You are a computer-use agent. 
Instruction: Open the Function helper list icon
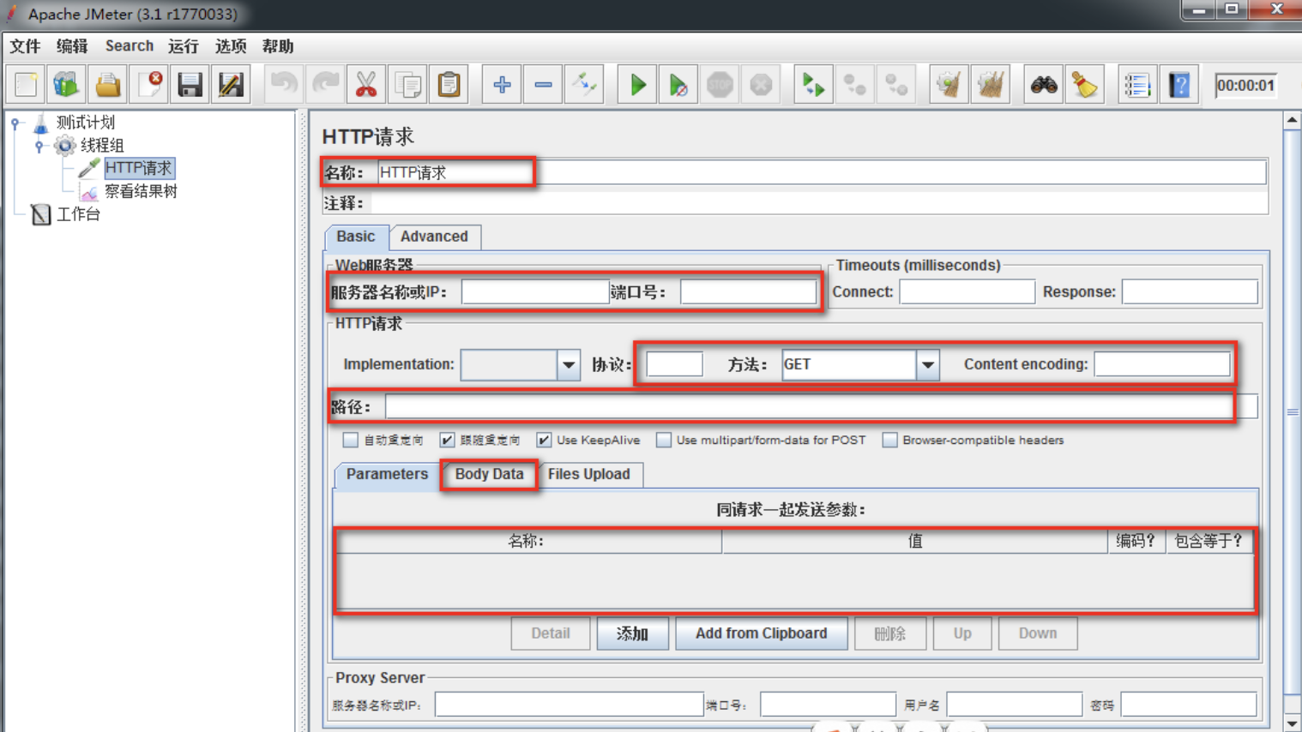1137,85
